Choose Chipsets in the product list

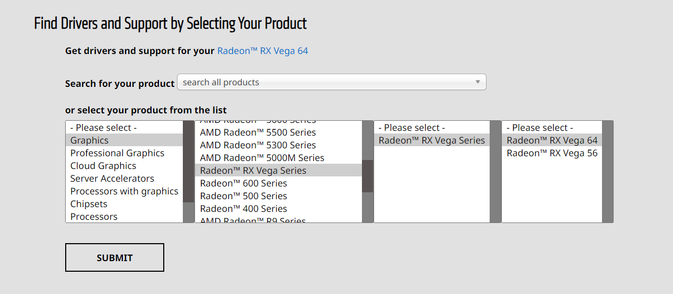tap(88, 204)
